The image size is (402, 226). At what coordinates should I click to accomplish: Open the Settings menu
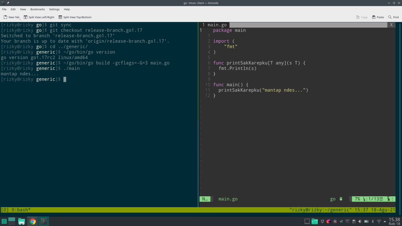pyautogui.click(x=54, y=9)
